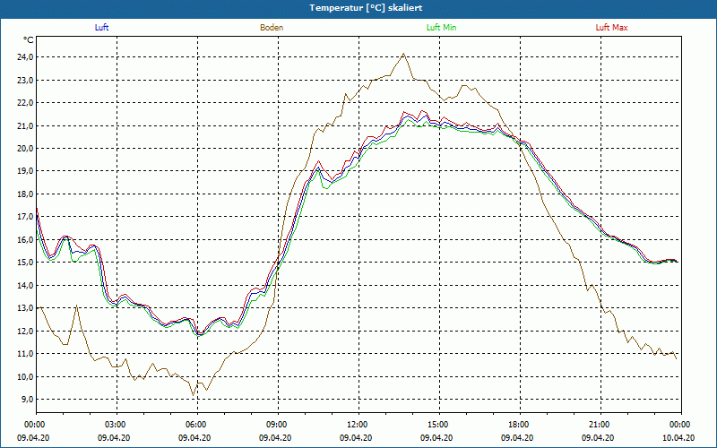The image size is (717, 448).
Task: Click the blue 'Luft' legend label
Action: click(101, 28)
